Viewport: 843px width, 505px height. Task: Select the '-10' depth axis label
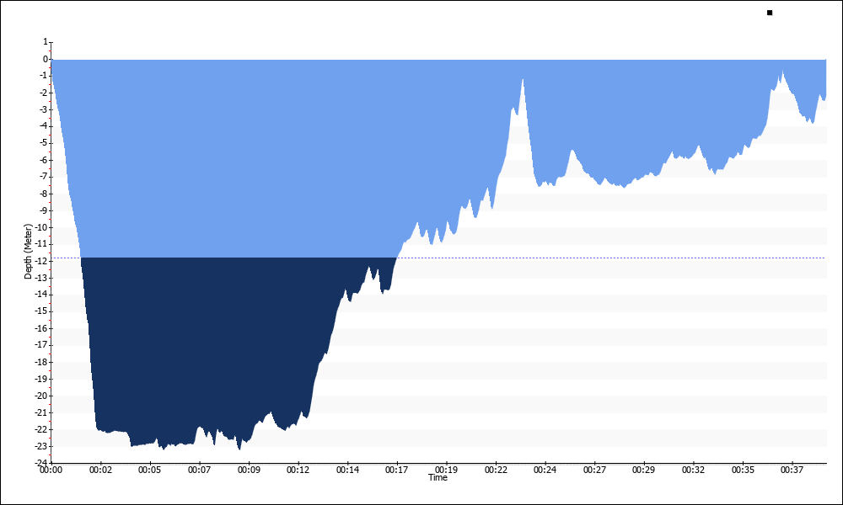coord(41,227)
